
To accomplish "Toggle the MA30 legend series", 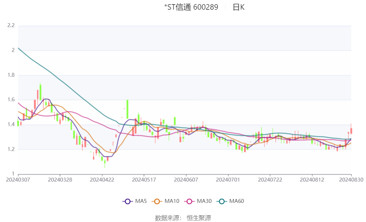I will click(x=198, y=201).
